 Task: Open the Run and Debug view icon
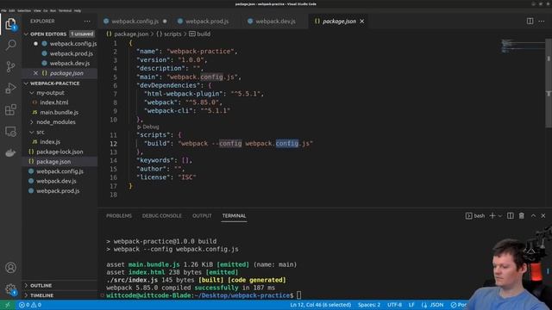tap(10, 88)
